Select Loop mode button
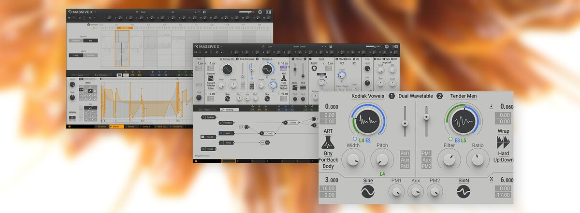Image resolution: width=580 pixels, height=213 pixels. click(x=76, y=55)
